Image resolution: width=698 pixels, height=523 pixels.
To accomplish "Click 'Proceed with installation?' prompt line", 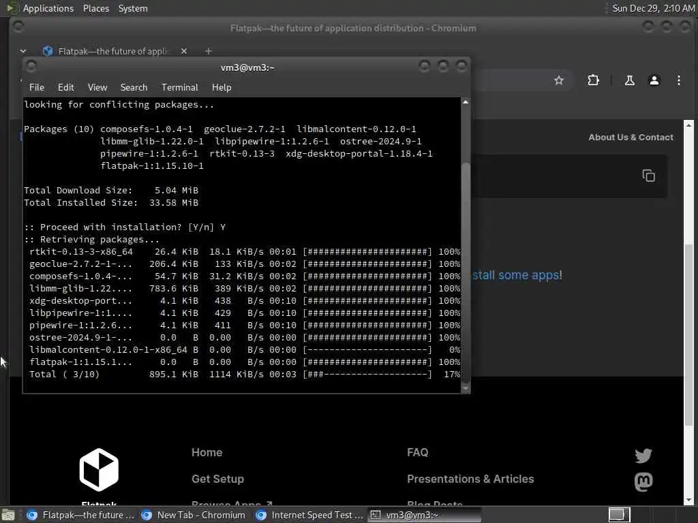I will tap(125, 227).
